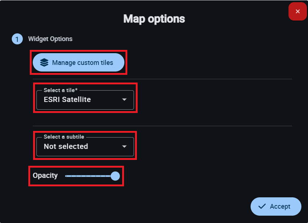Set opacity to minimum on slider start
Image resolution: width=308 pixels, height=223 pixels.
(x=66, y=176)
